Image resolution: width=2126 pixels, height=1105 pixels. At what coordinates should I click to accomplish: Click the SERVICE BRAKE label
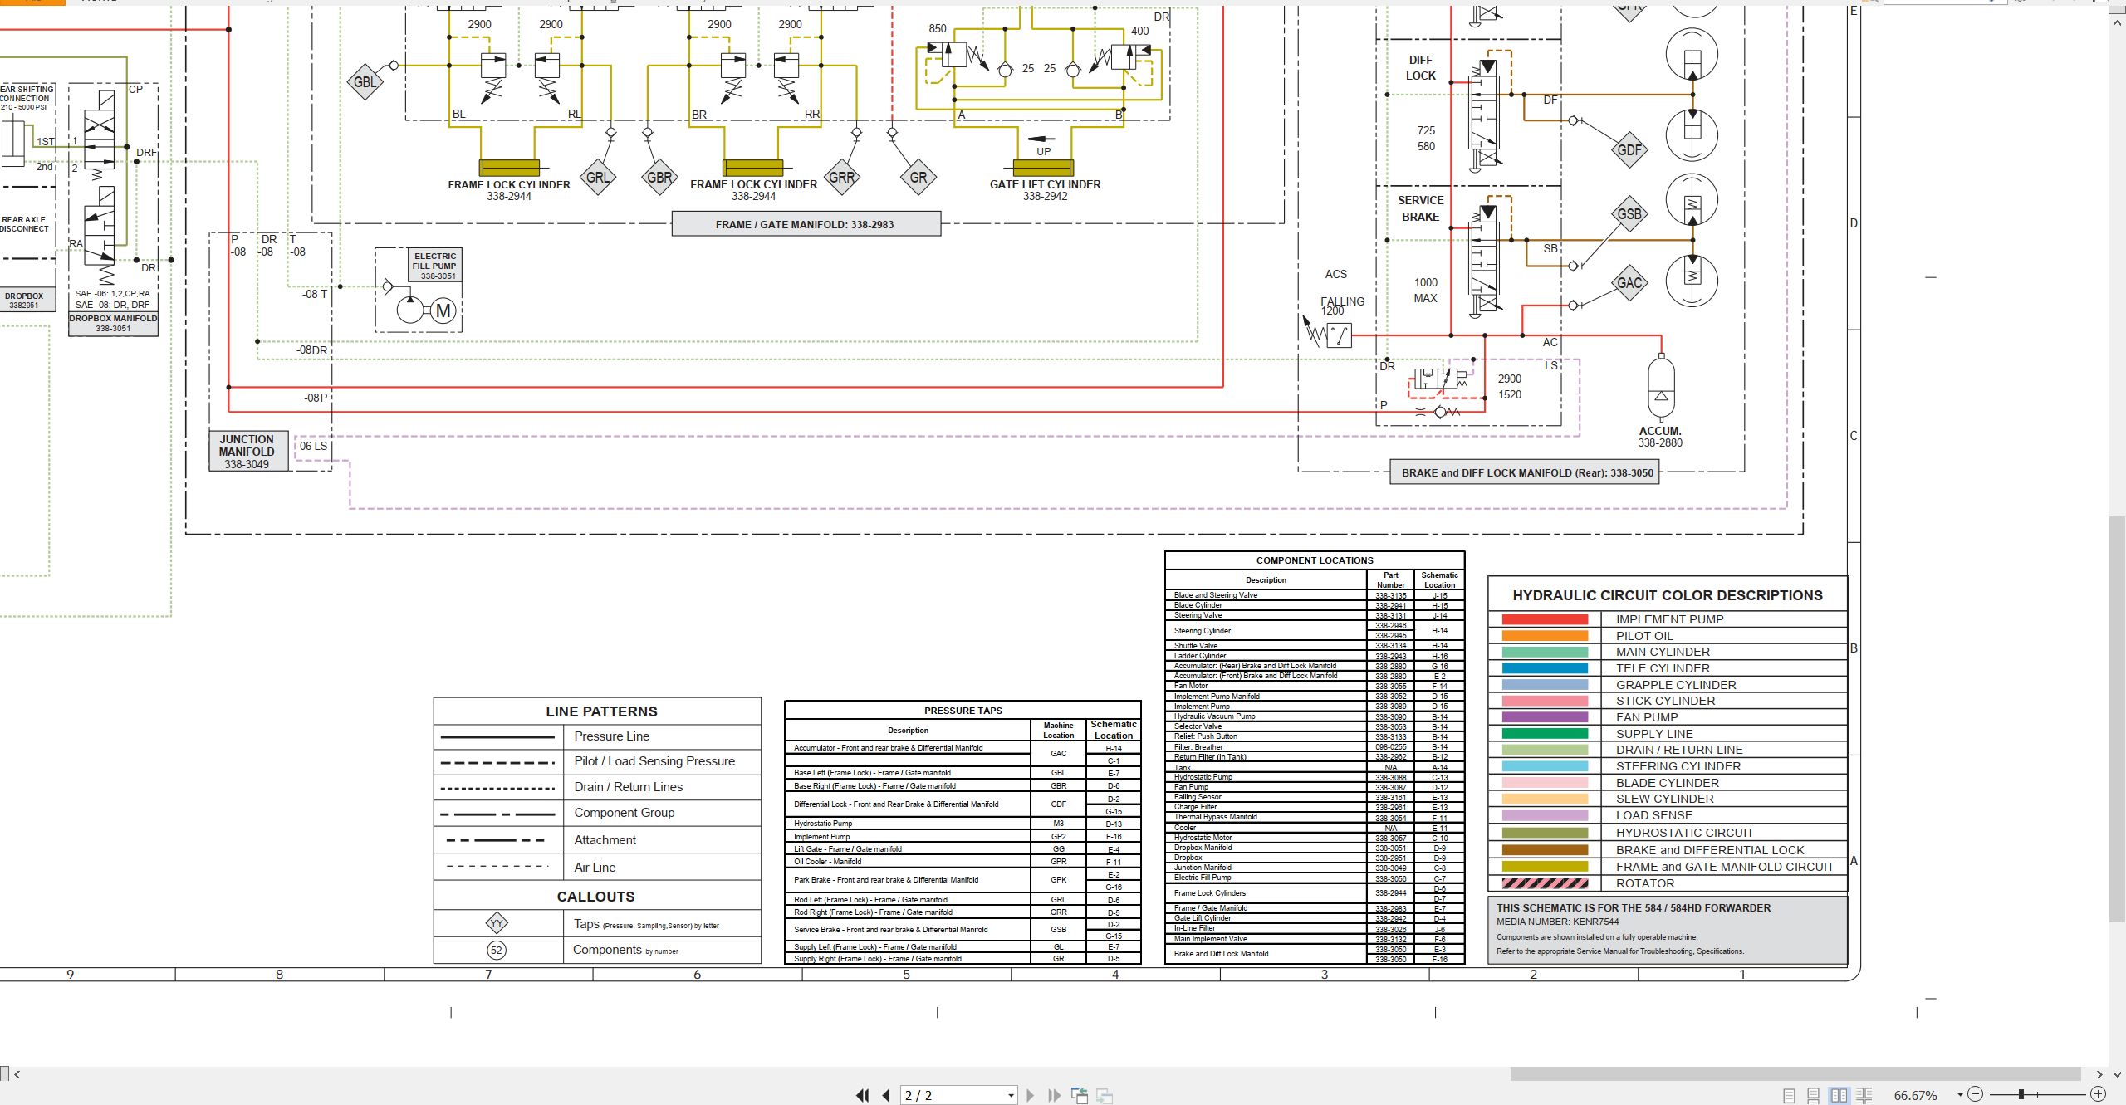click(x=1421, y=208)
